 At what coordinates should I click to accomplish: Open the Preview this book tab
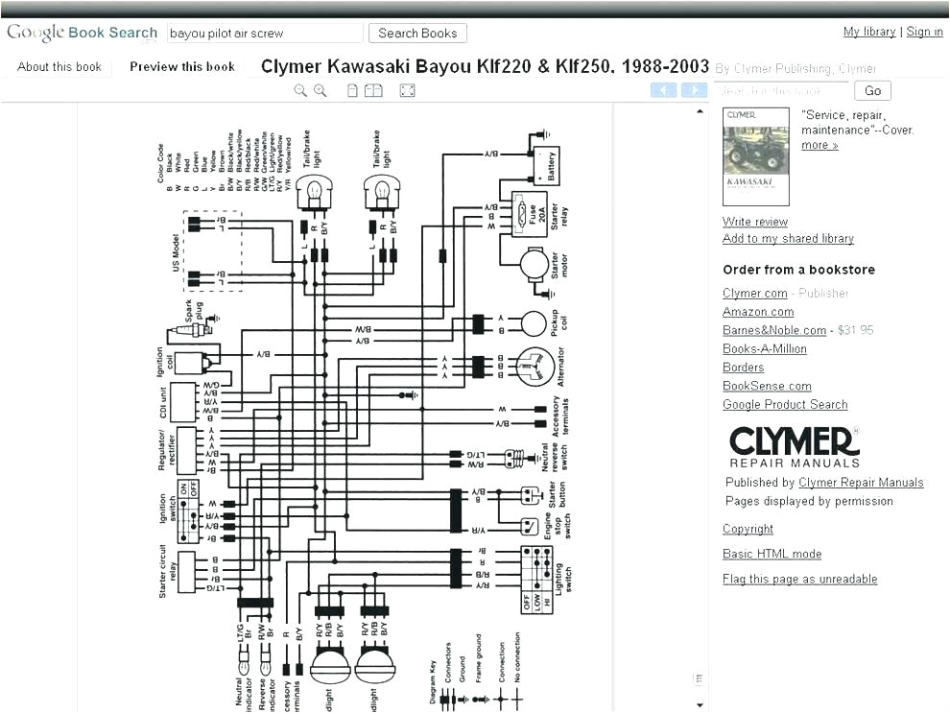182,66
